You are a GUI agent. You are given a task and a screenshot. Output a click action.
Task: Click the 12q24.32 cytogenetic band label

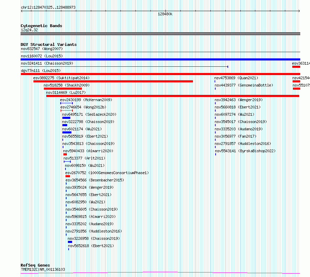[x=29, y=30]
